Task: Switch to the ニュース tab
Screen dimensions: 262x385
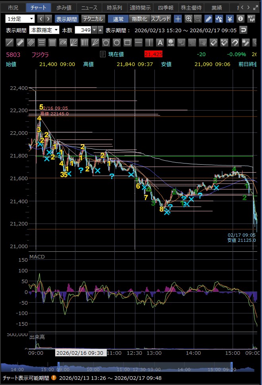Action: tap(89, 8)
